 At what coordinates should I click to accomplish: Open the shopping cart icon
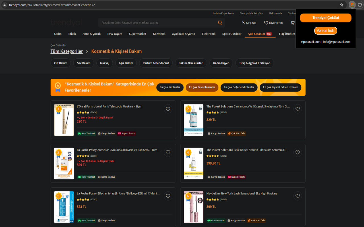[x=293, y=23]
